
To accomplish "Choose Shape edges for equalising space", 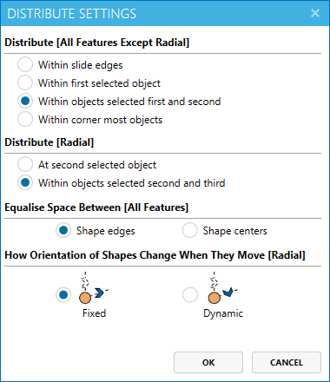I will pos(63,230).
